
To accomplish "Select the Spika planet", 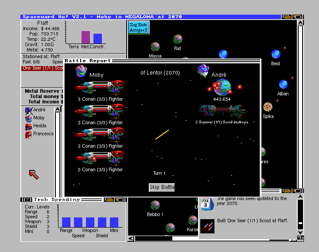I will click(268, 107).
